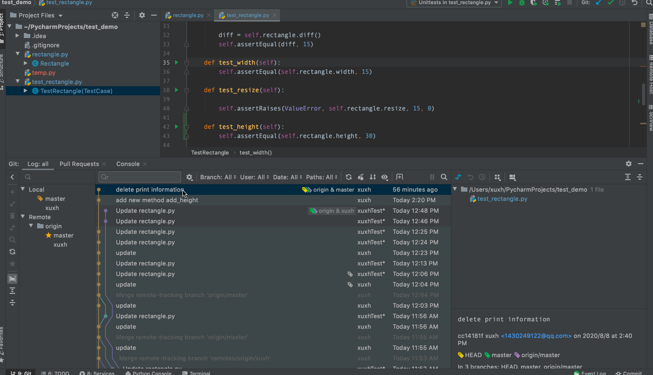Expand the TestRectangle(TestCase) node

(x=26, y=91)
